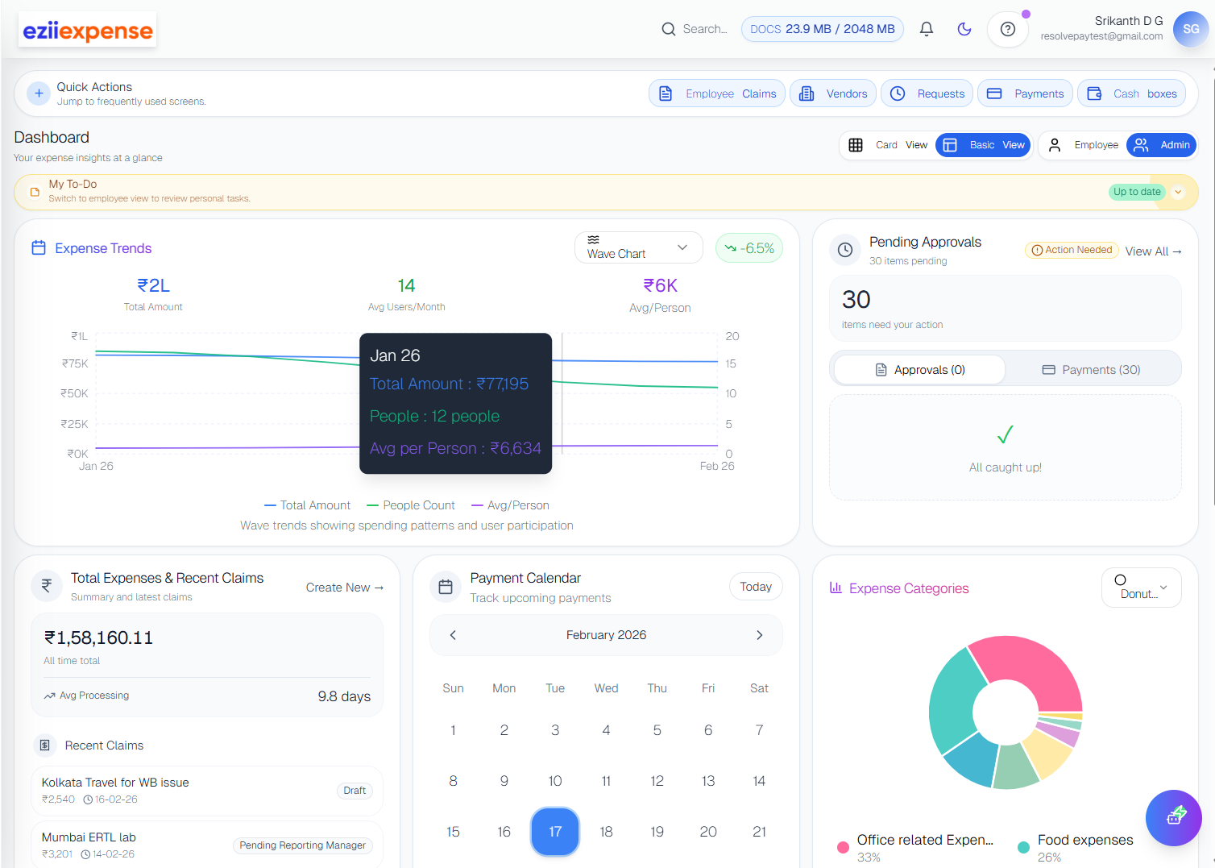The width and height of the screenshot is (1215, 868).
Task: Click the Food expenses teal legend dot
Action: [x=1023, y=847]
